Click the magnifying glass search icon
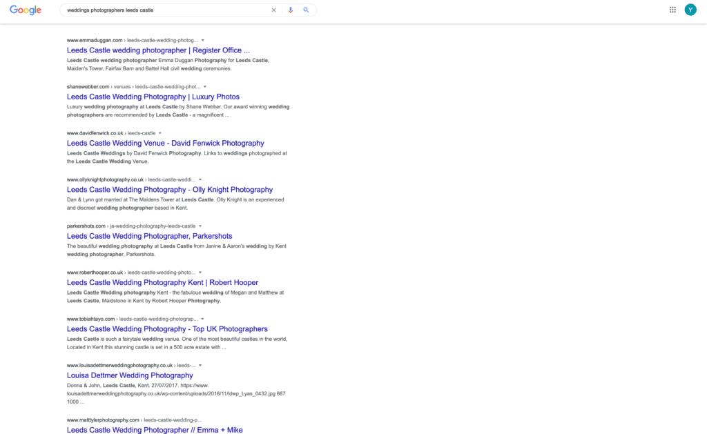 (x=306, y=10)
